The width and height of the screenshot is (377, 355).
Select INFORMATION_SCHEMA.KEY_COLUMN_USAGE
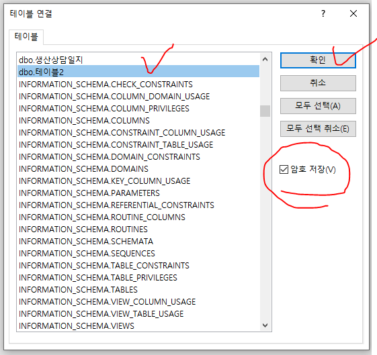point(138,181)
